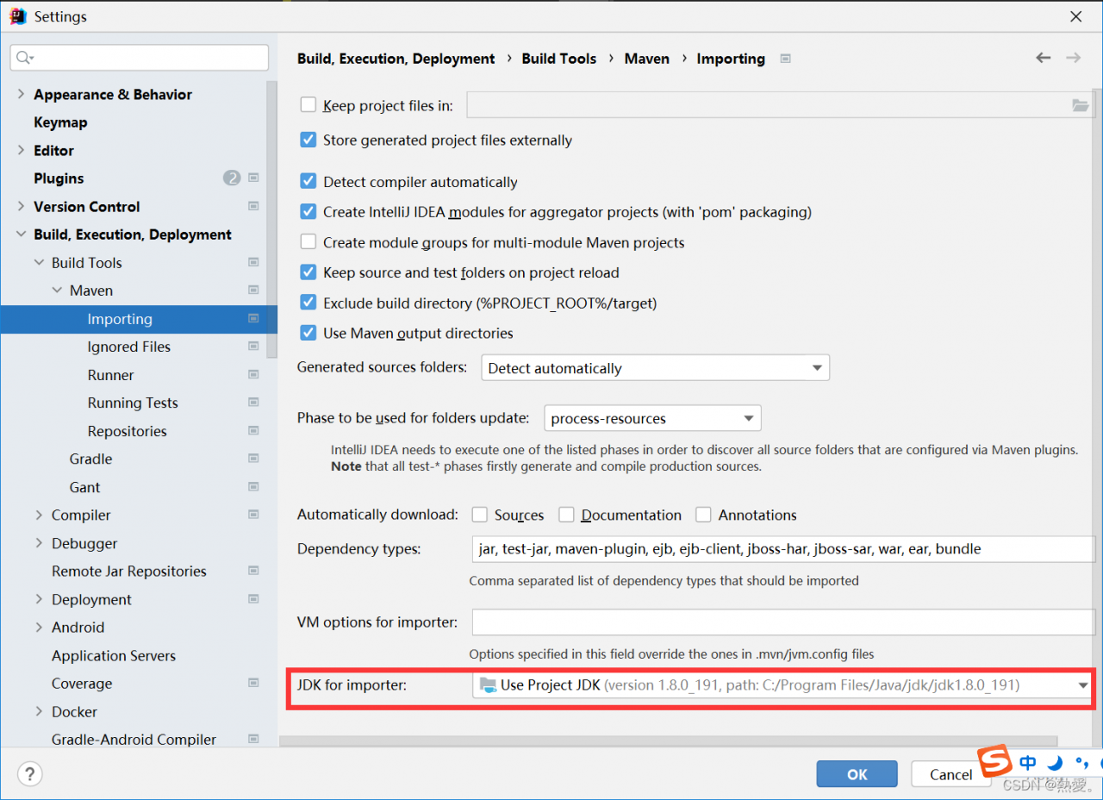1103x800 pixels.
Task: Enable Create module groups for multi-module projects
Action: (308, 242)
